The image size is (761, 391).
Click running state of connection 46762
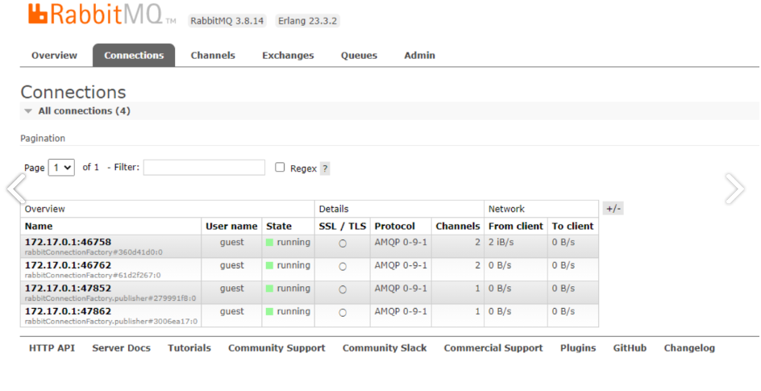click(x=289, y=265)
